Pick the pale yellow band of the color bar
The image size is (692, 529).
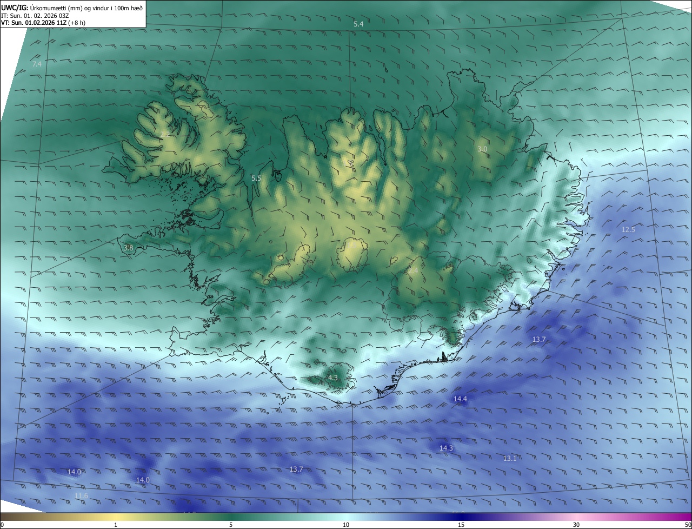(x=116, y=517)
